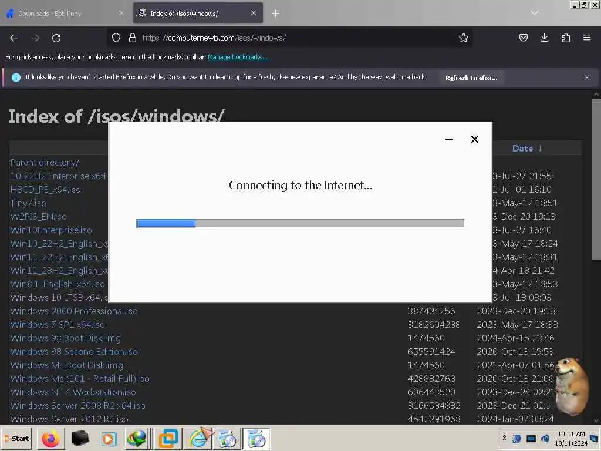Open Windows Media Player from taskbar

coord(109,439)
